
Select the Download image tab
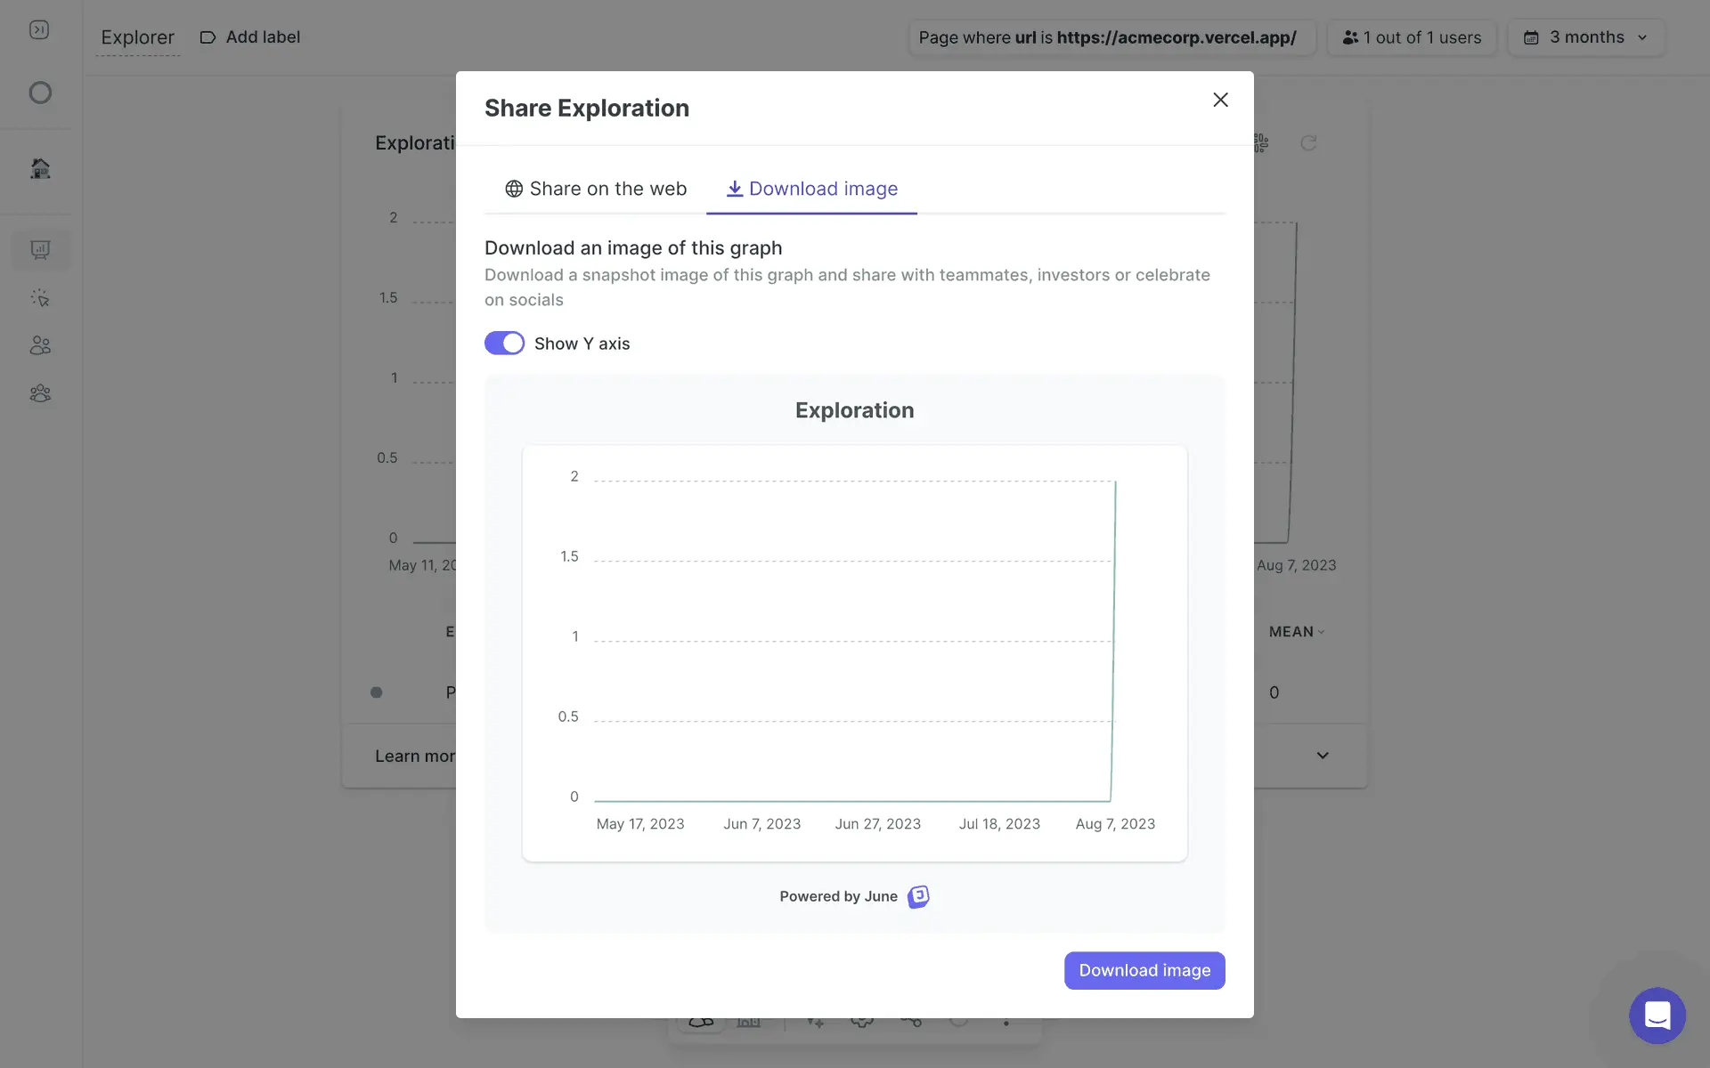point(811,189)
